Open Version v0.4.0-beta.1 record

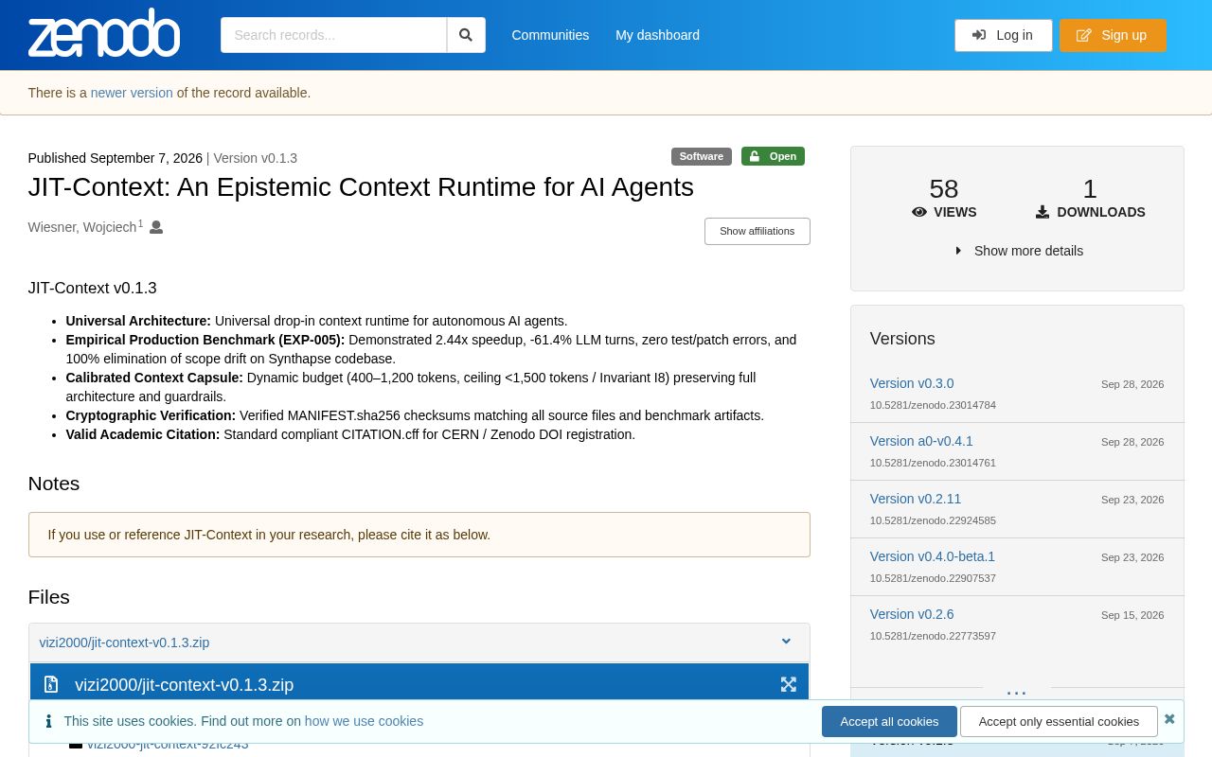[933, 556]
